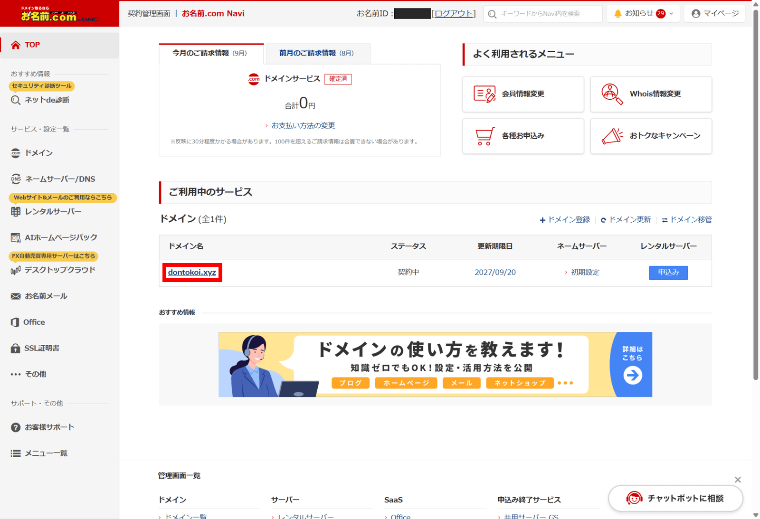Viewport: 760px width, 519px height.
Task: Click the ネームサーバー/DNS sidebar icon
Action: (16, 179)
